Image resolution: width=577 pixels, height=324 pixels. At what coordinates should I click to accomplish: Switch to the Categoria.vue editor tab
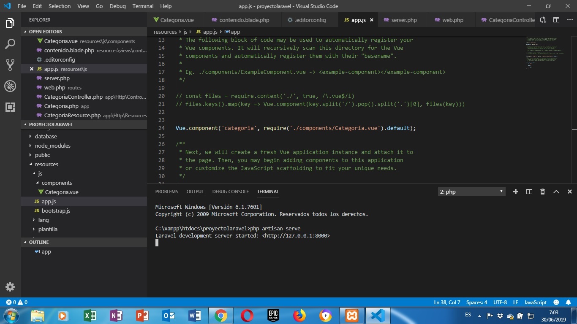[x=177, y=20]
